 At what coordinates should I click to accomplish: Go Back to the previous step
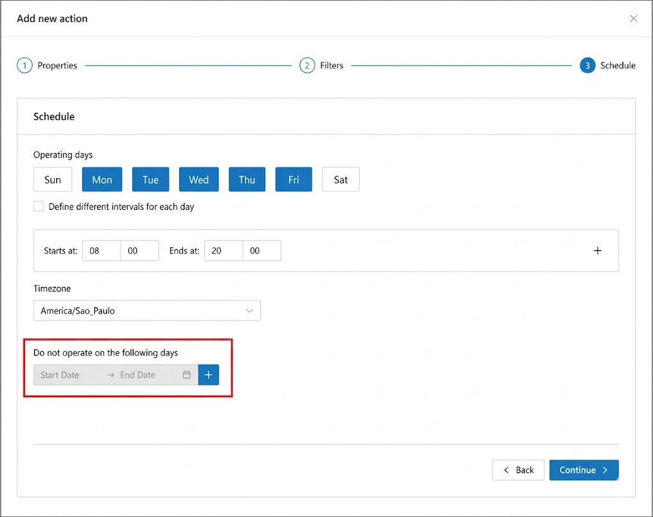pos(518,470)
